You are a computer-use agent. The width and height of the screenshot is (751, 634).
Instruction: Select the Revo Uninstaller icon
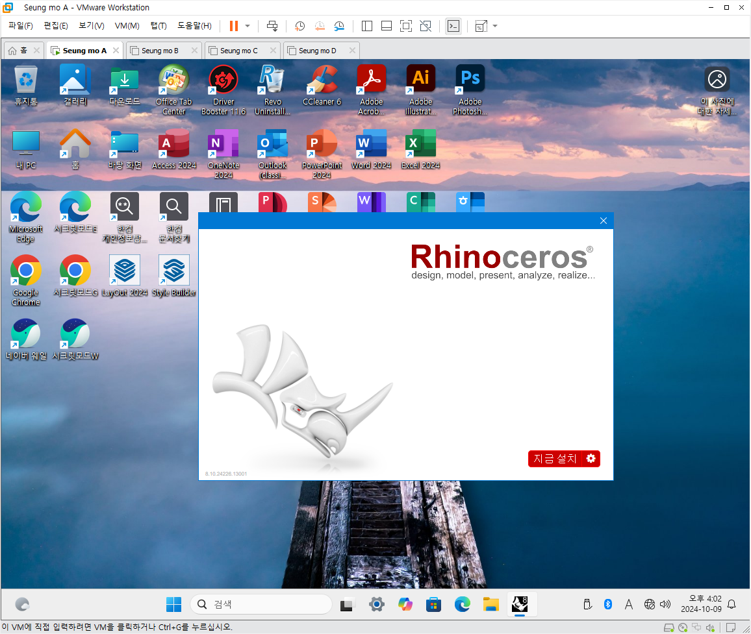272,90
